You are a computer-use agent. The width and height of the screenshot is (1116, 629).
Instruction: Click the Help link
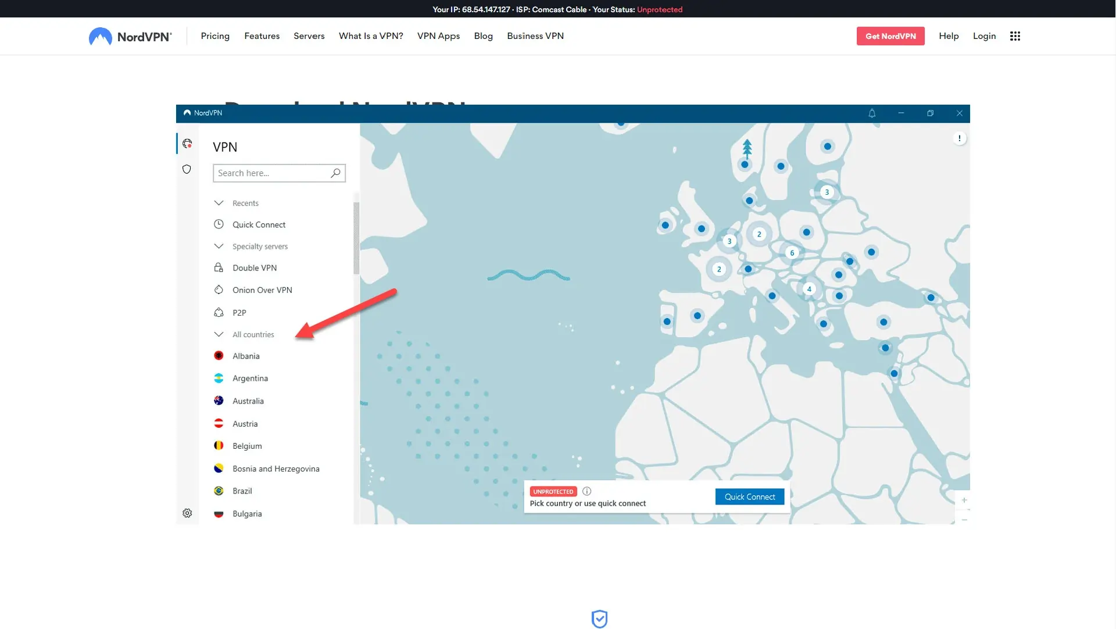coord(949,36)
